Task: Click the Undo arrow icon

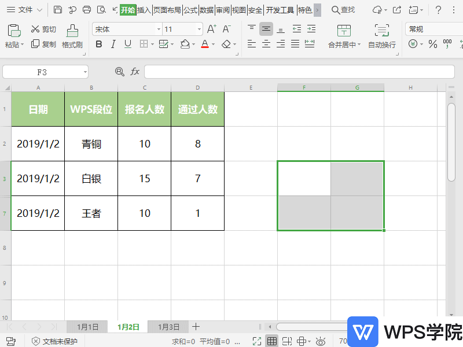Action: [115, 10]
